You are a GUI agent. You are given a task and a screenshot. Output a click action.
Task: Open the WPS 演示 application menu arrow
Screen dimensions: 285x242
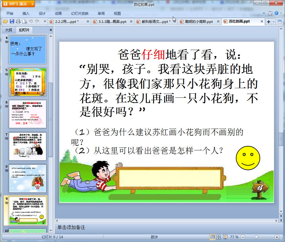(32, 4)
